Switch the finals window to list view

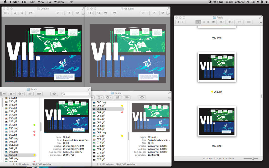[204, 22]
